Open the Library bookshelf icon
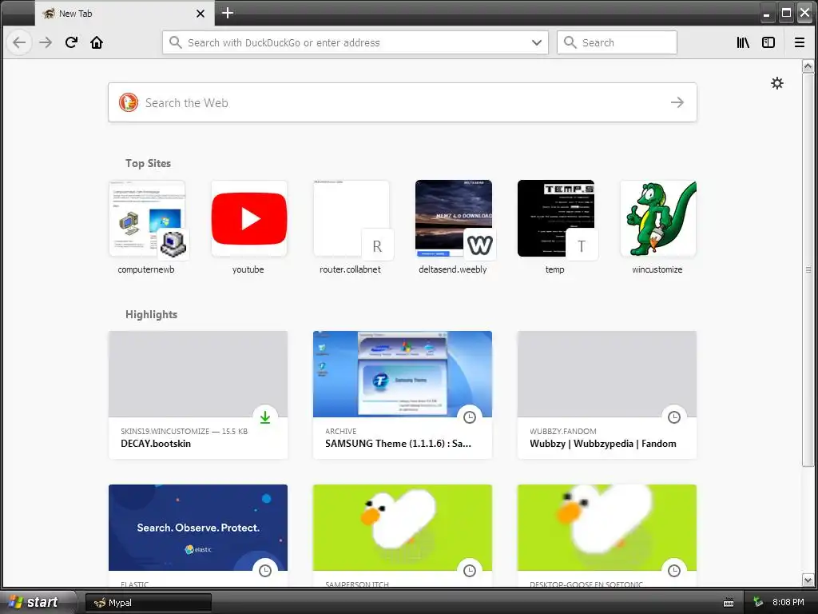The width and height of the screenshot is (818, 614). 743,42
